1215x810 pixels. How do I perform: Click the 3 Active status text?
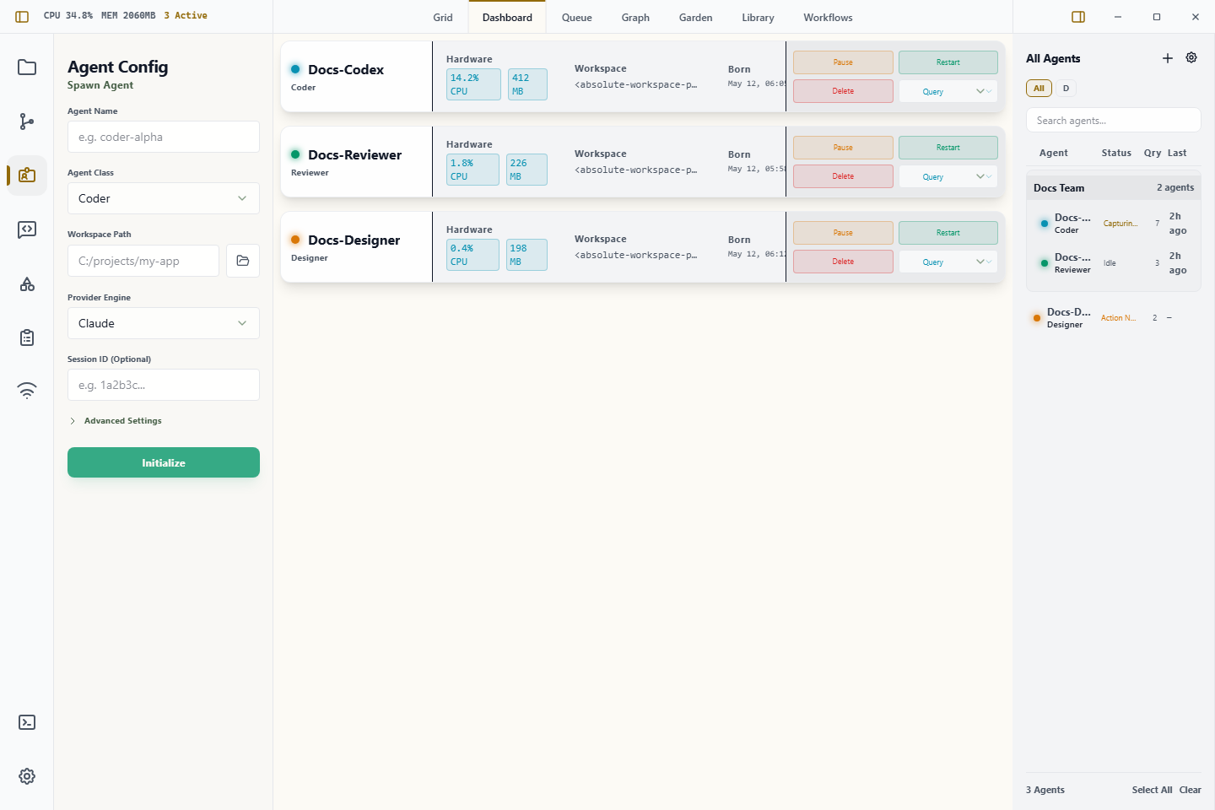click(186, 15)
